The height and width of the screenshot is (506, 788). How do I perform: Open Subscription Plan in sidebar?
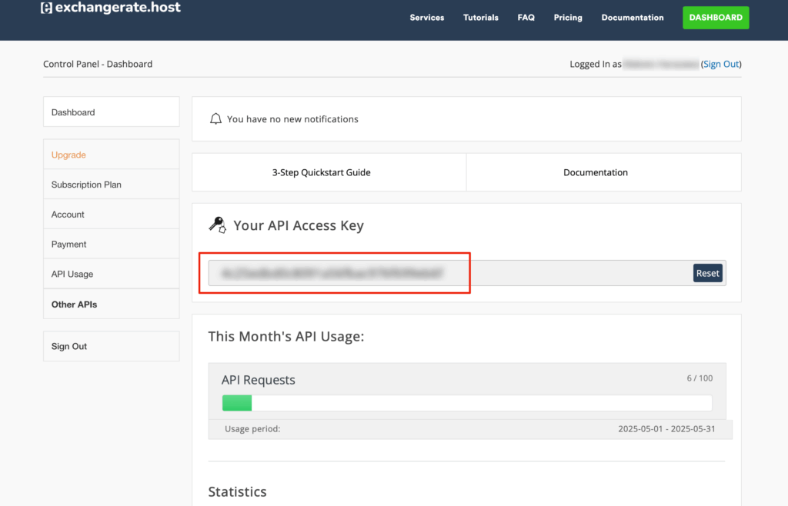click(86, 185)
